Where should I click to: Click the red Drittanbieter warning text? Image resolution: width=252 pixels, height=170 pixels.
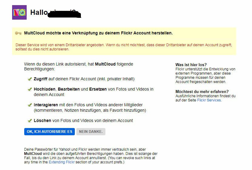124,47
